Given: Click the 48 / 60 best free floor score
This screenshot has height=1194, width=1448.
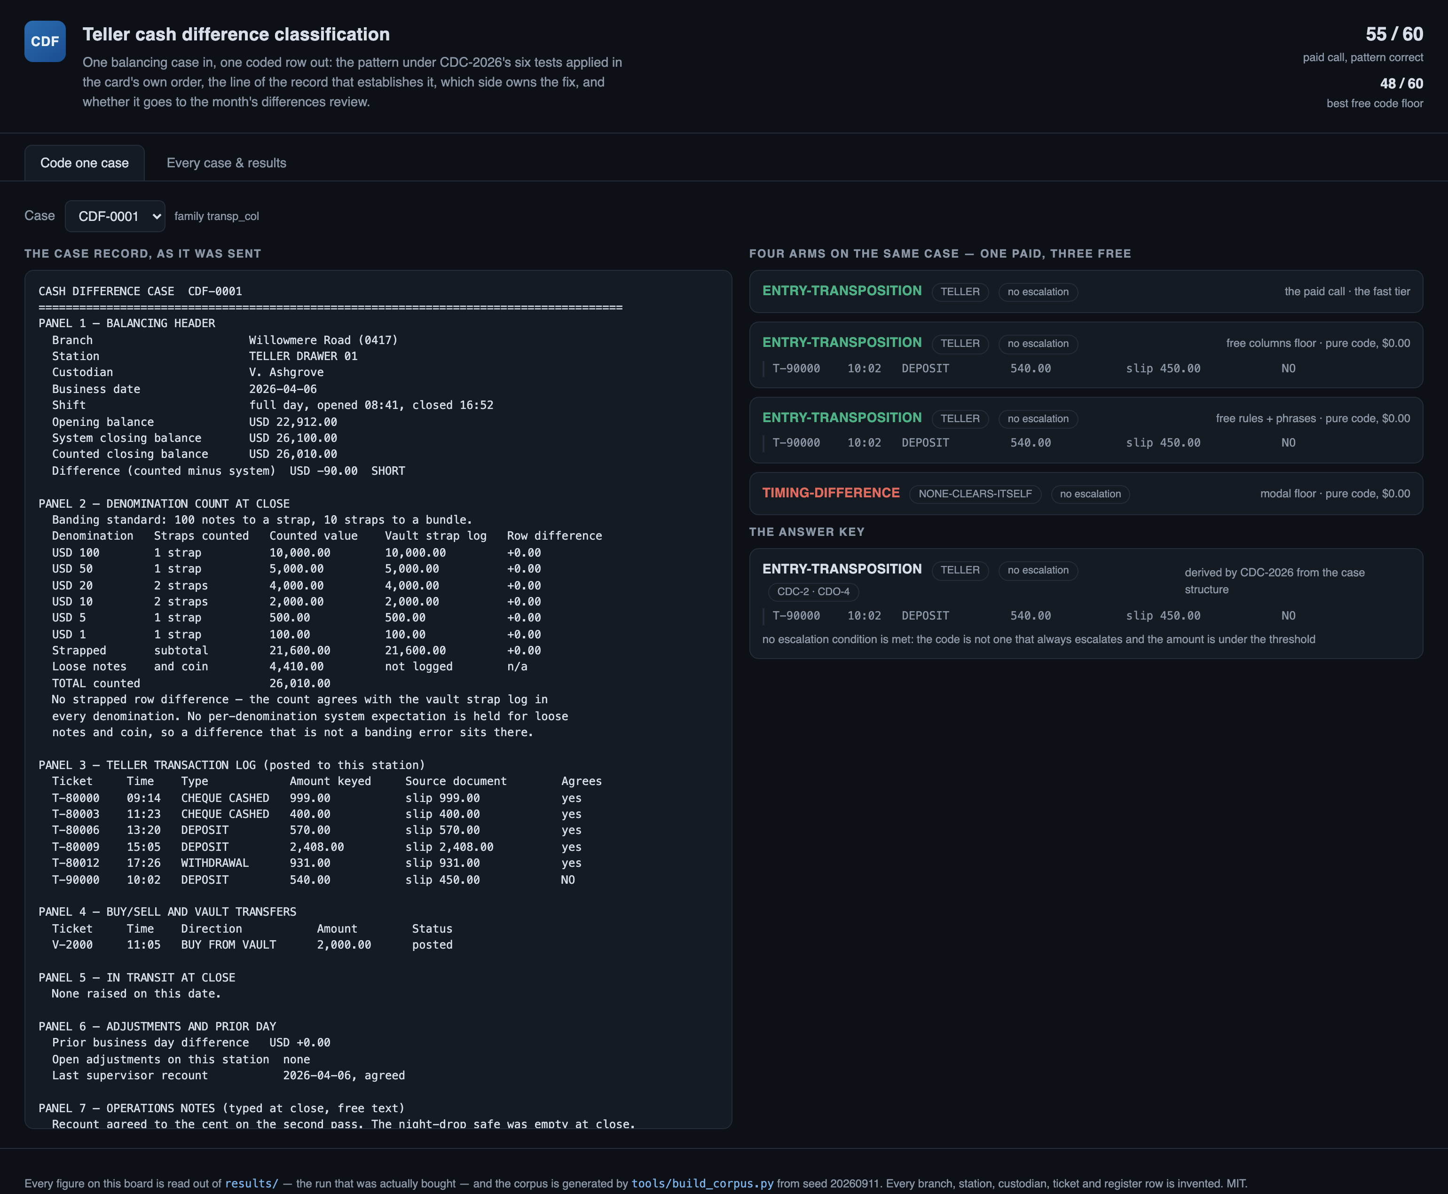Looking at the screenshot, I should tap(1401, 83).
